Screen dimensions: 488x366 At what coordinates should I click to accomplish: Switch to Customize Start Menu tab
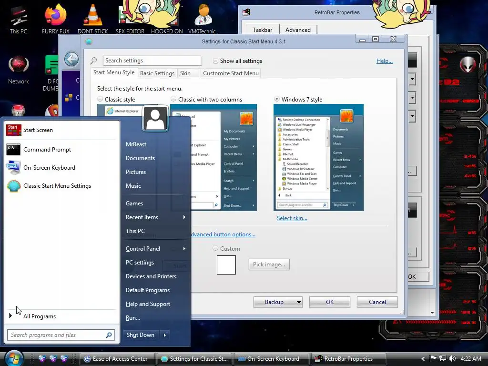click(x=231, y=73)
